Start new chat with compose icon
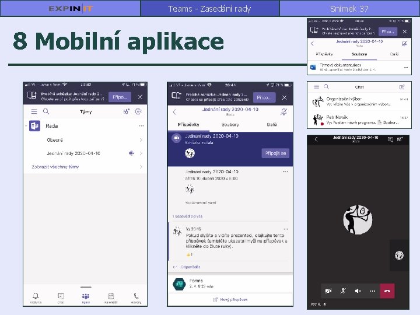This screenshot has width=420, height=315. pos(402,87)
